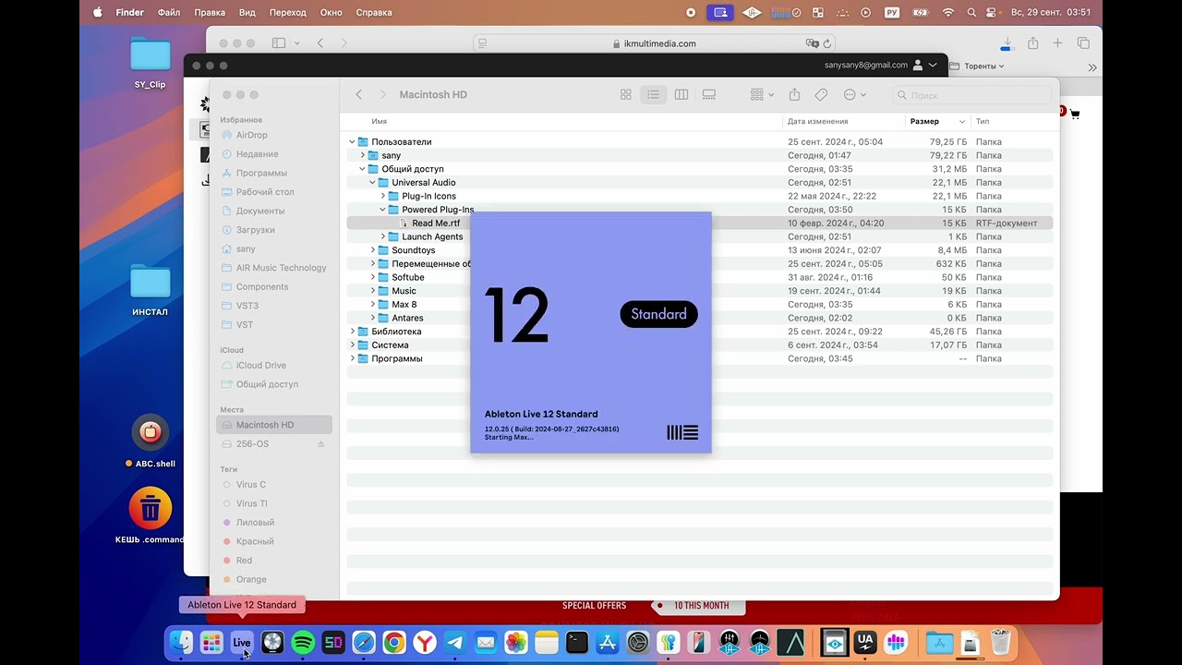This screenshot has height=665, width=1182.
Task: Sort by the Дата изменения column
Action: (x=844, y=121)
